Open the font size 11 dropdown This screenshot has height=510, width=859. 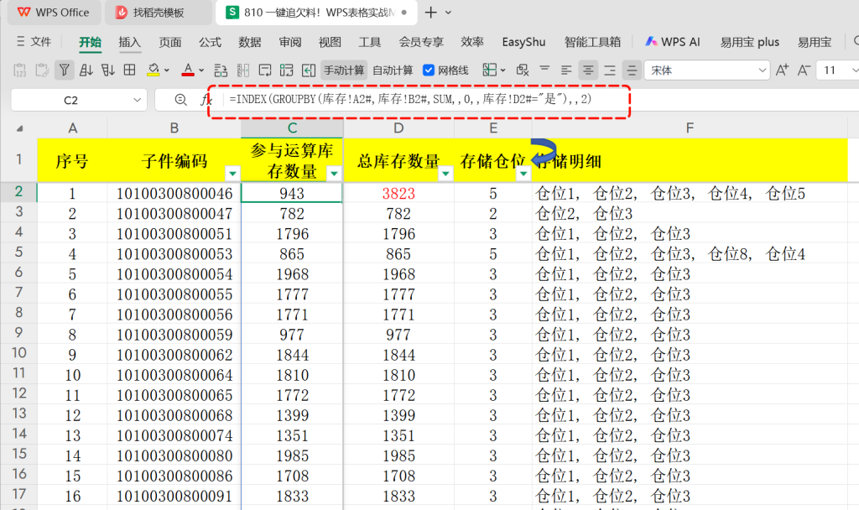[854, 70]
